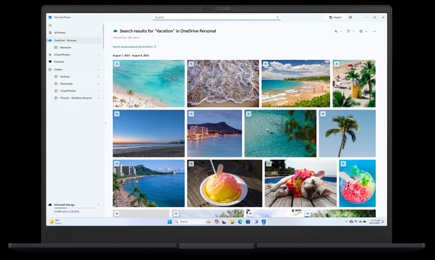Image resolution: width=435 pixels, height=260 pixels.
Task: Open the sleeping dog with lei photo
Action: point(300,184)
